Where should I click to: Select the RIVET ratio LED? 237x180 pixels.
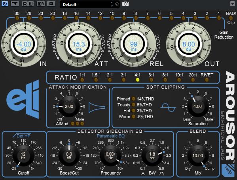coord(207,80)
